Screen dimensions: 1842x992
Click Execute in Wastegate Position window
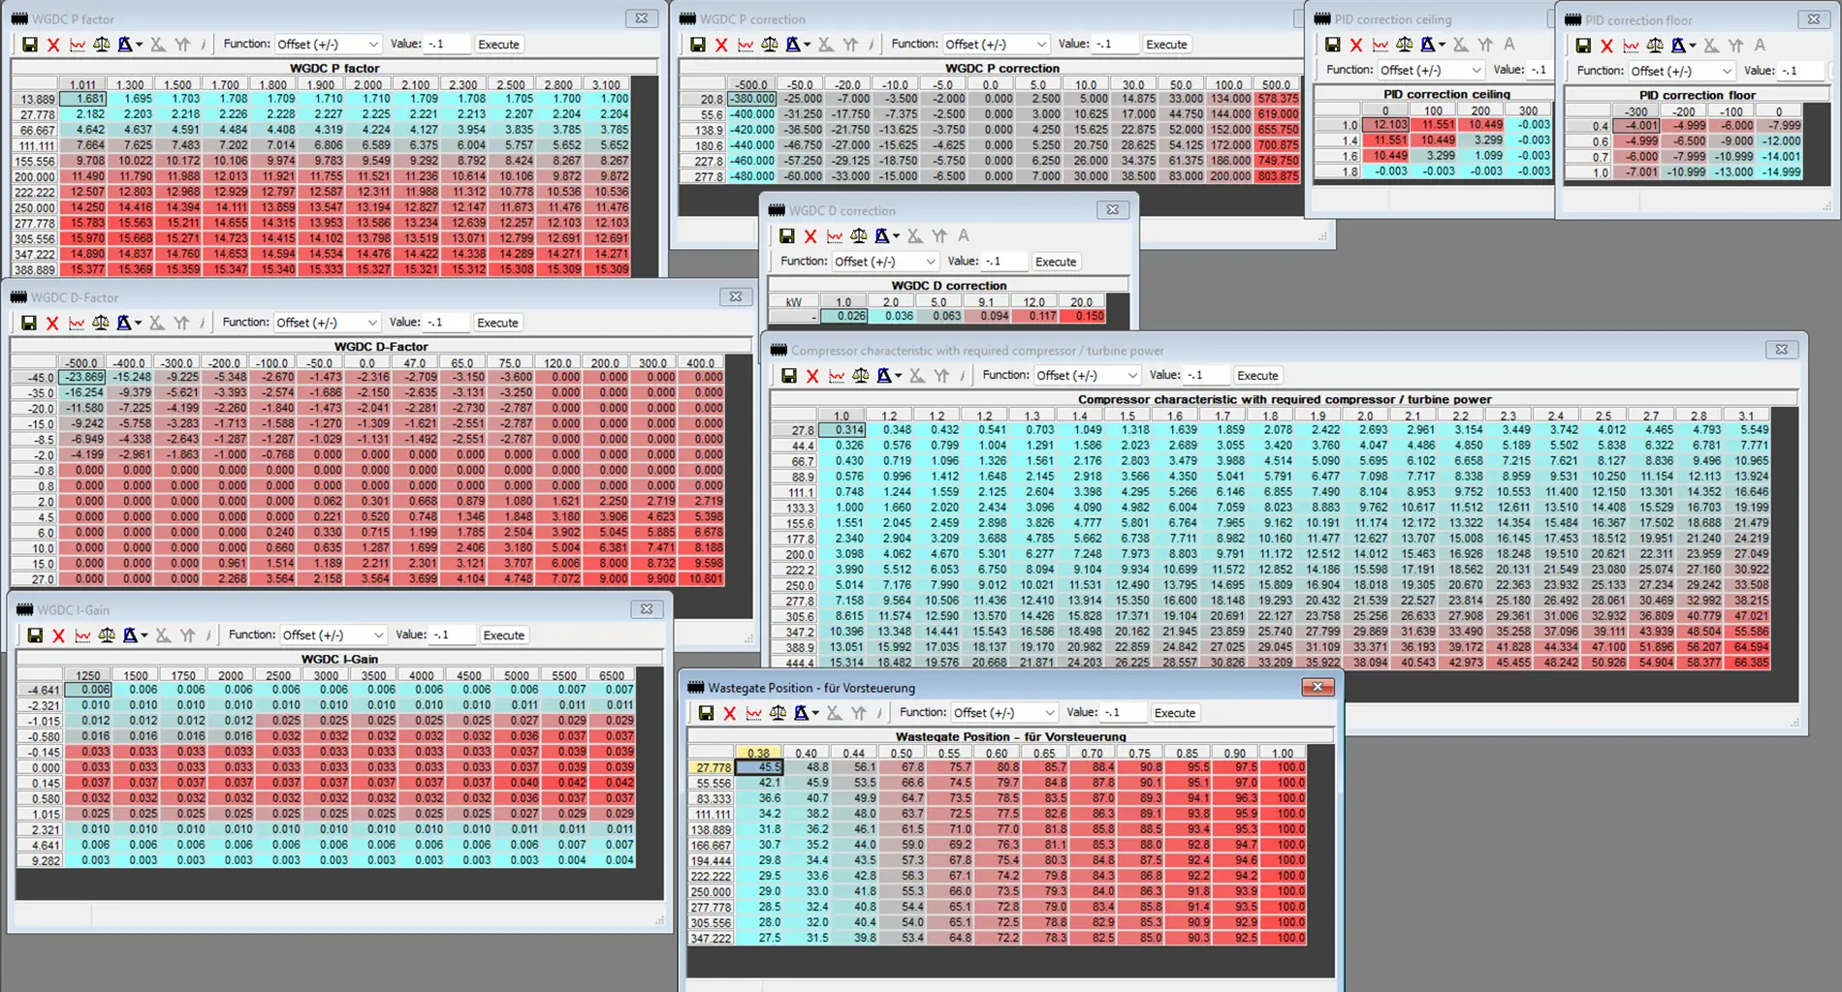click(x=1175, y=713)
